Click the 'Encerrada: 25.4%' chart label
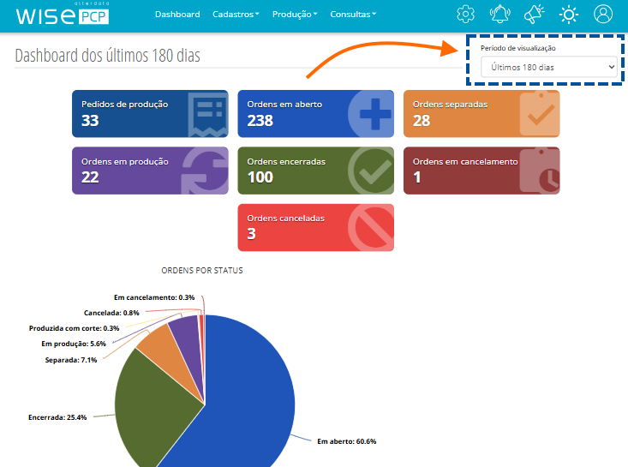Screen dimensions: 628x467 point(57,417)
